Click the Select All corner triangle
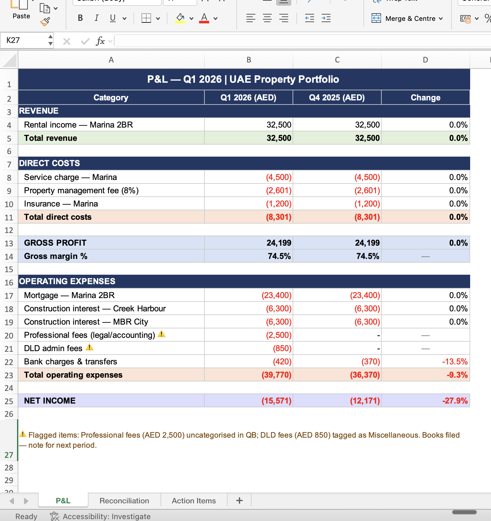The image size is (491, 521). [x=9, y=60]
